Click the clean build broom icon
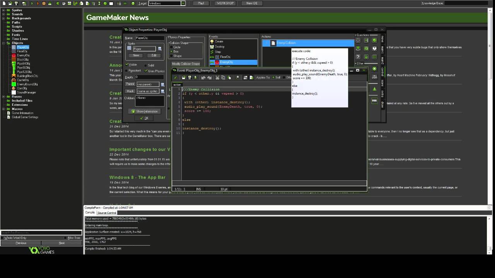Screen dimensions: 495x278 (50, 3)
